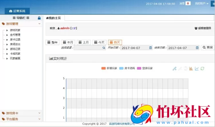Collapse the 游戏管理 section

21,24
